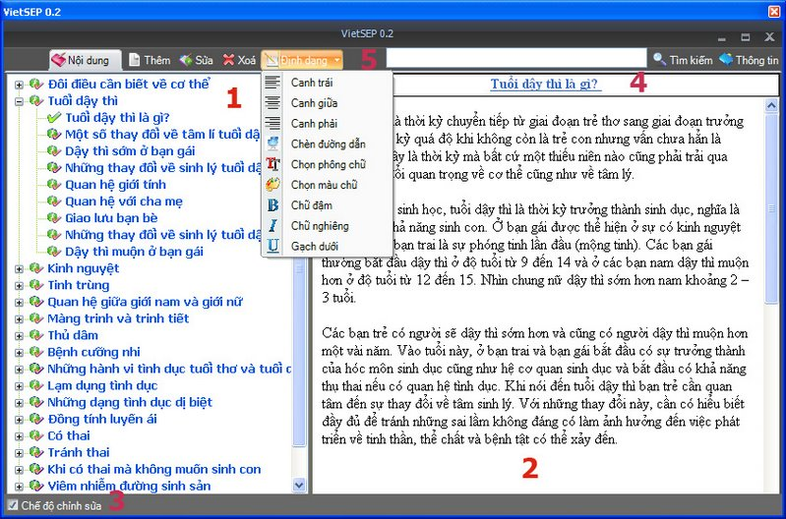Click Canh phải menu text

[x=314, y=123]
